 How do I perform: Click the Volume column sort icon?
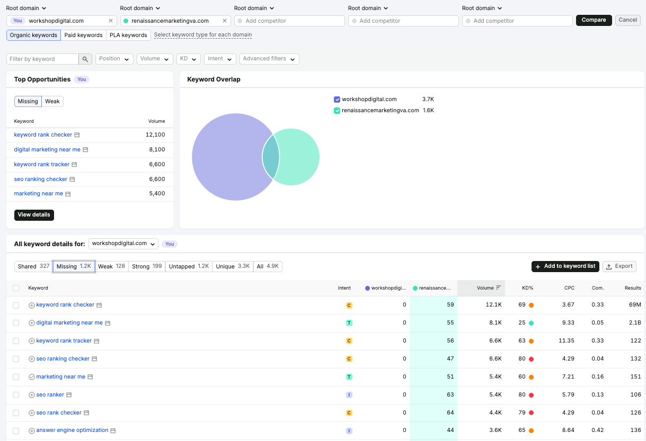tap(499, 288)
